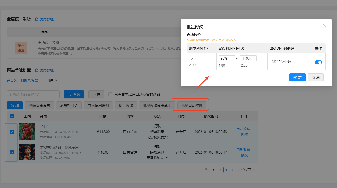Click document icon of 商品单独设置 使用教程
The image size is (337, 188).
click(x=37, y=70)
